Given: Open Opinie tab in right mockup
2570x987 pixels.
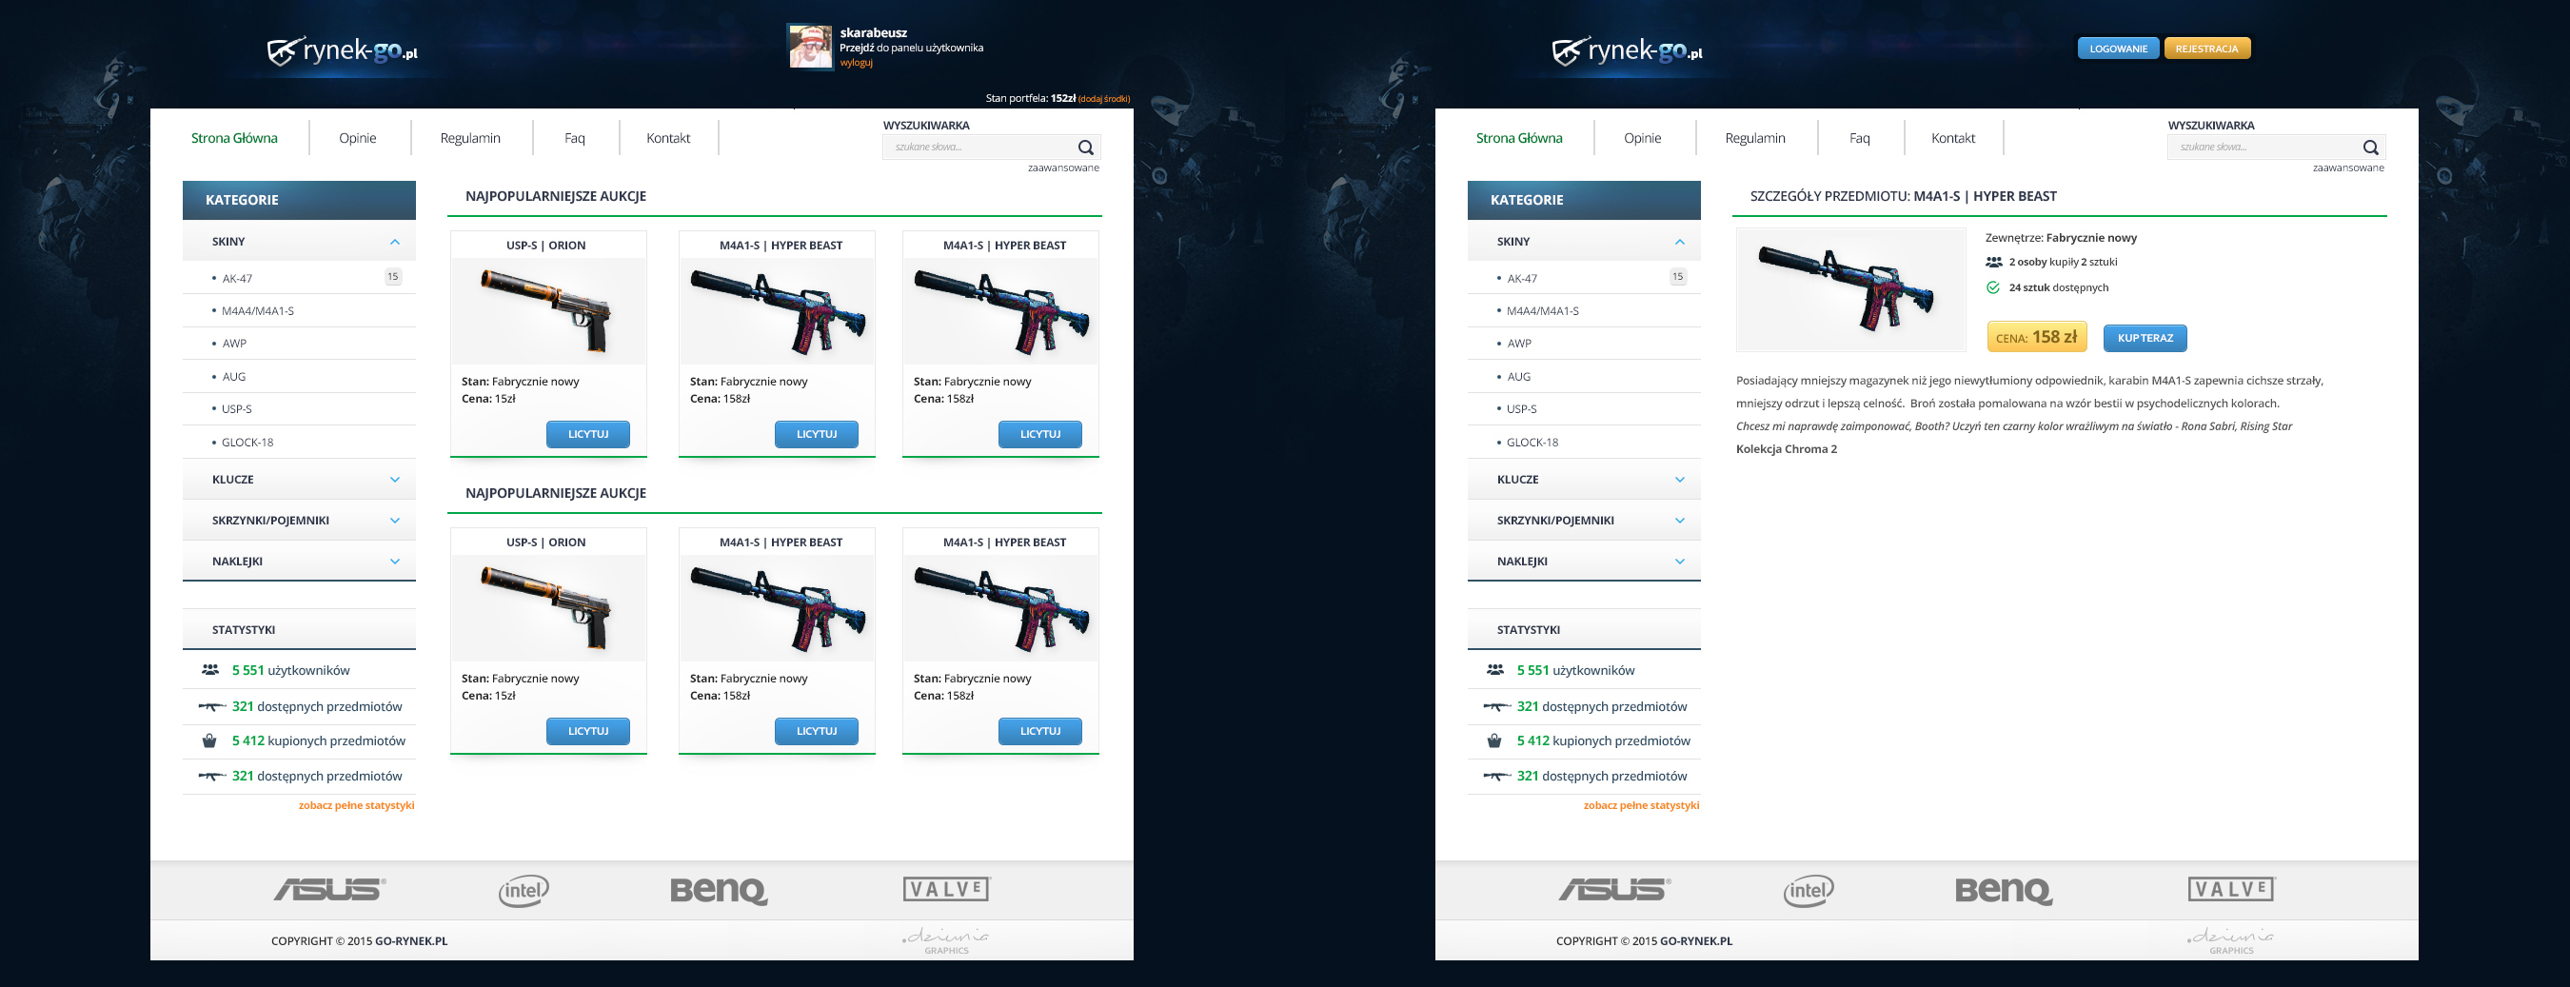Looking at the screenshot, I should pos(1642,138).
